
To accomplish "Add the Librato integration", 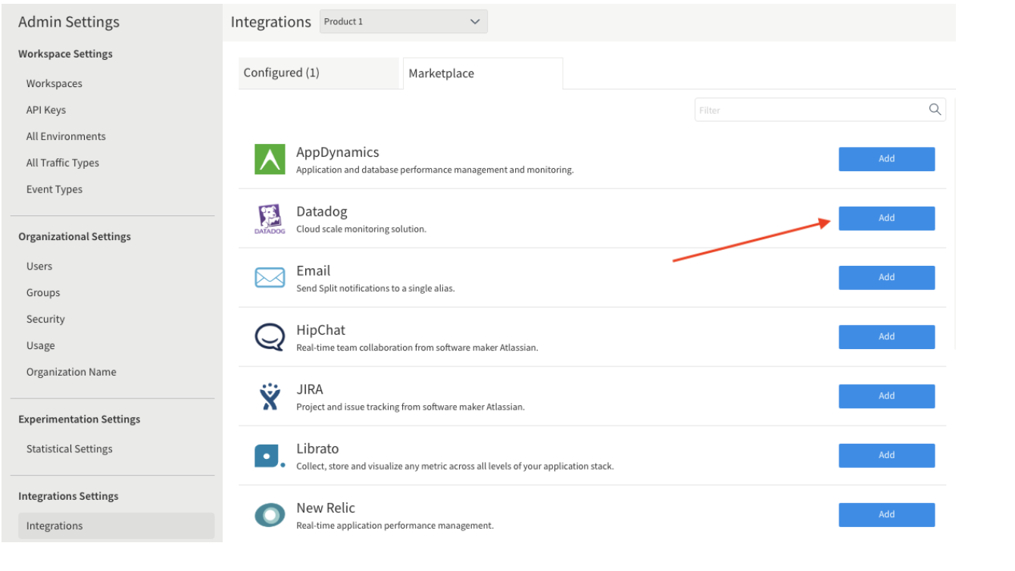I will 886,455.
